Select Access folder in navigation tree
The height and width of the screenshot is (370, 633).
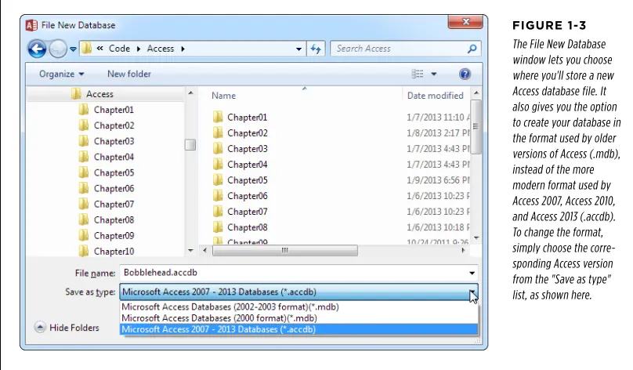(99, 94)
